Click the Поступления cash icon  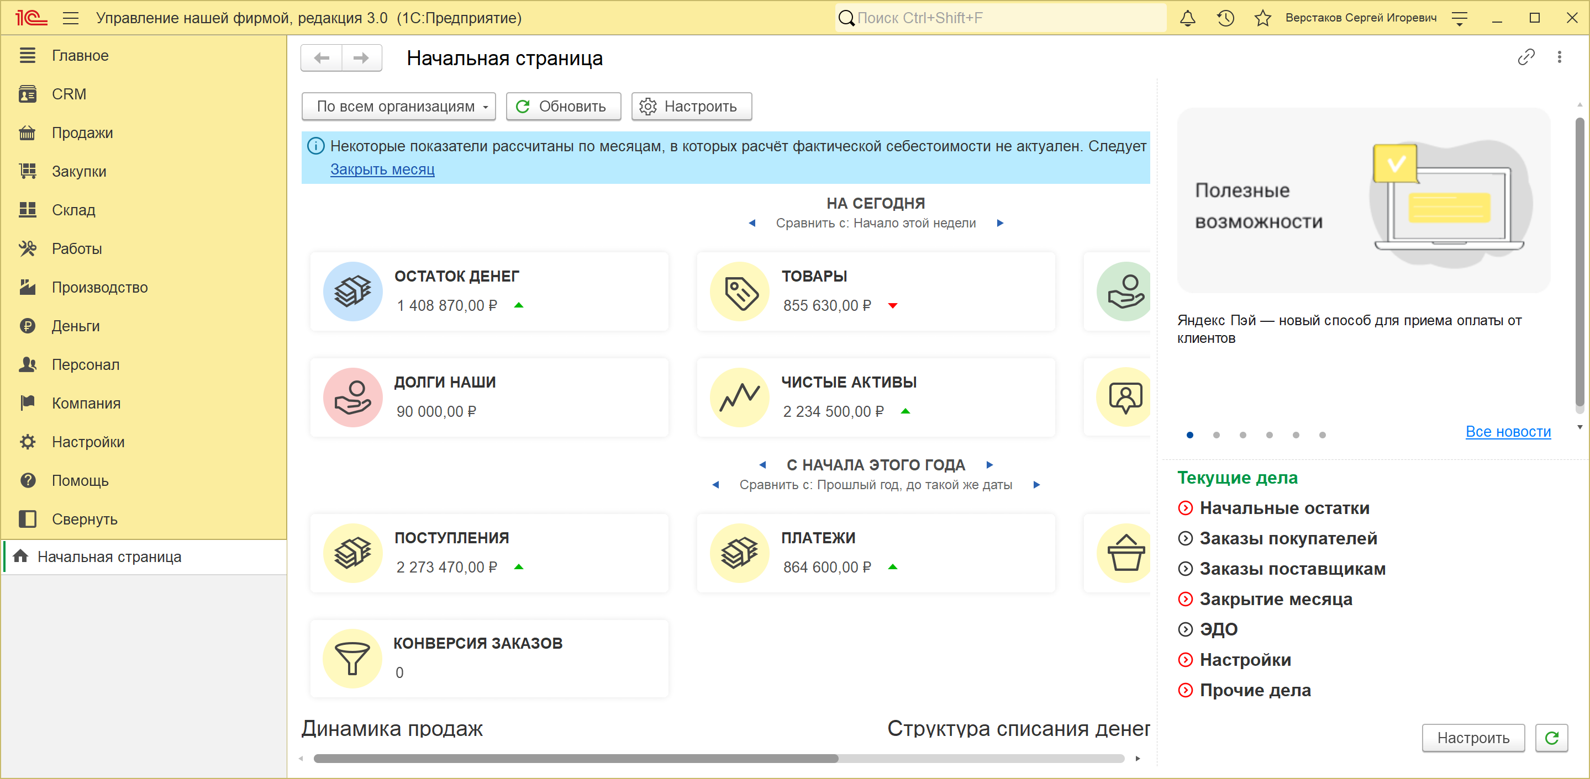[352, 553]
